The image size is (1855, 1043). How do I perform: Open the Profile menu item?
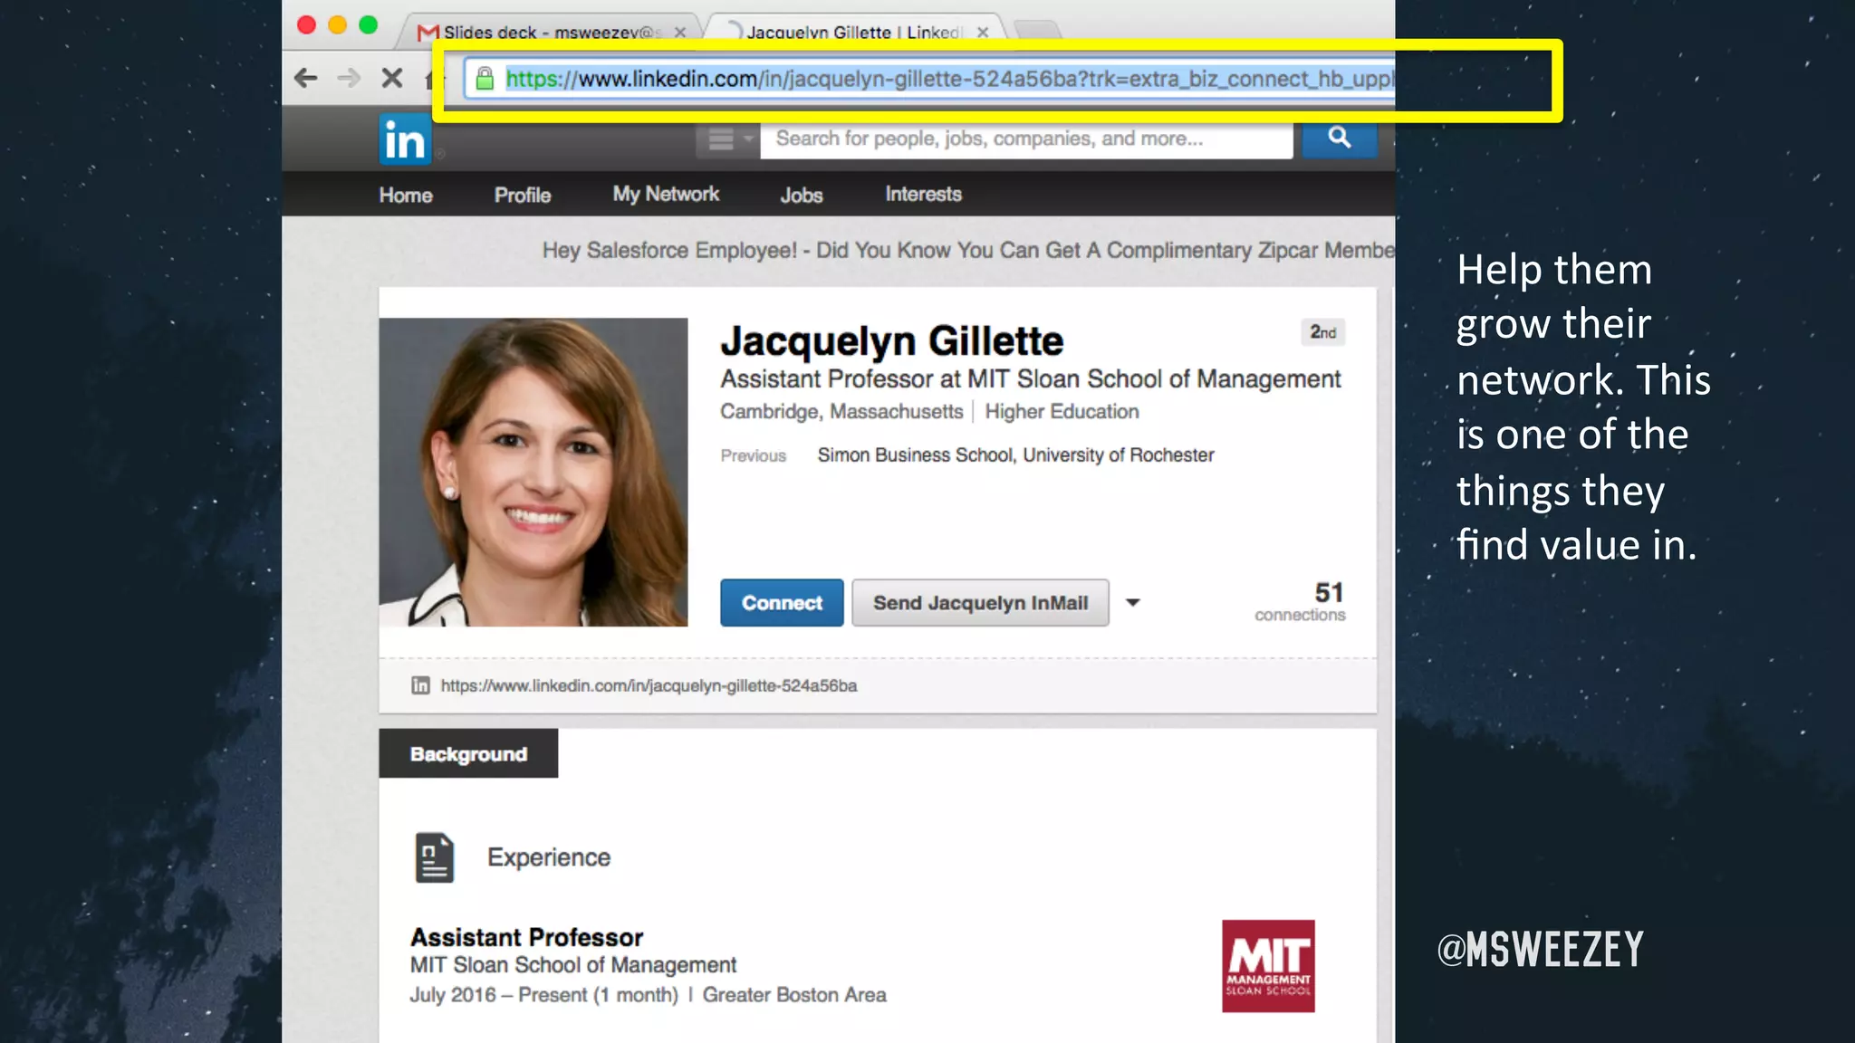pyautogui.click(x=523, y=195)
